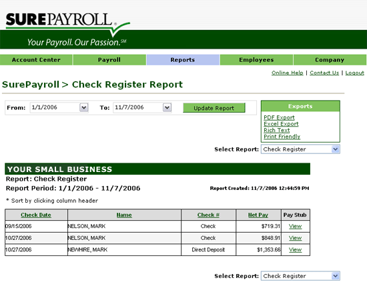This screenshot has height=300, width=367.
Task: Choose the Excel Export link
Action: point(281,124)
